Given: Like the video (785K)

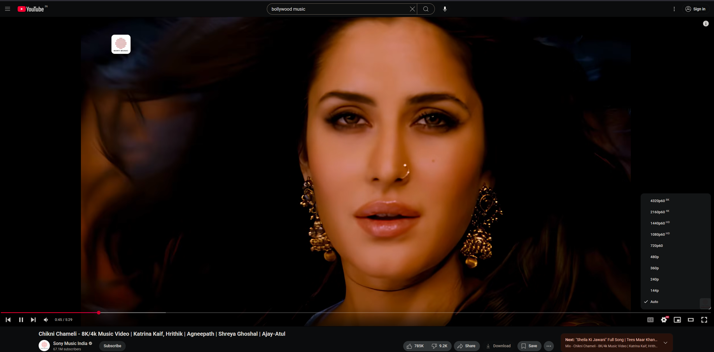Looking at the screenshot, I should pos(416,346).
